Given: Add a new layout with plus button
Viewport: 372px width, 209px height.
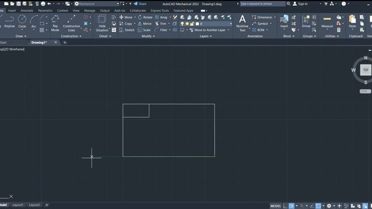Looking at the screenshot, I should [46, 205].
